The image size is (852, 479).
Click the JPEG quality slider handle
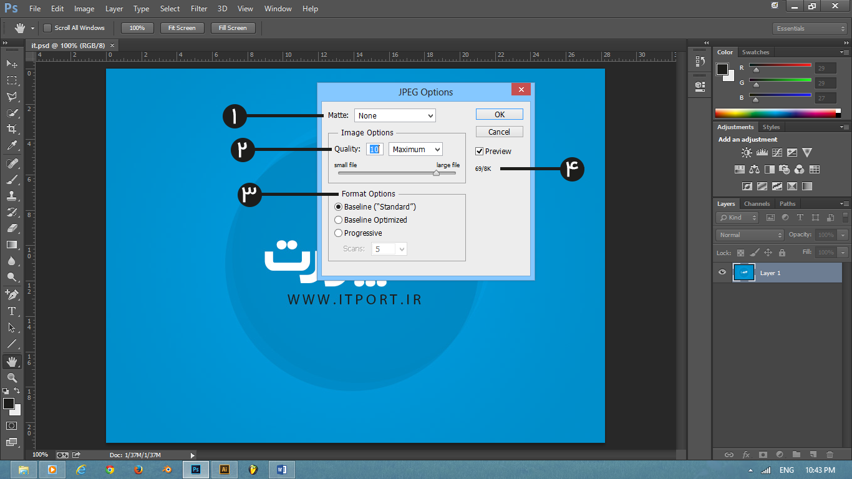point(436,173)
